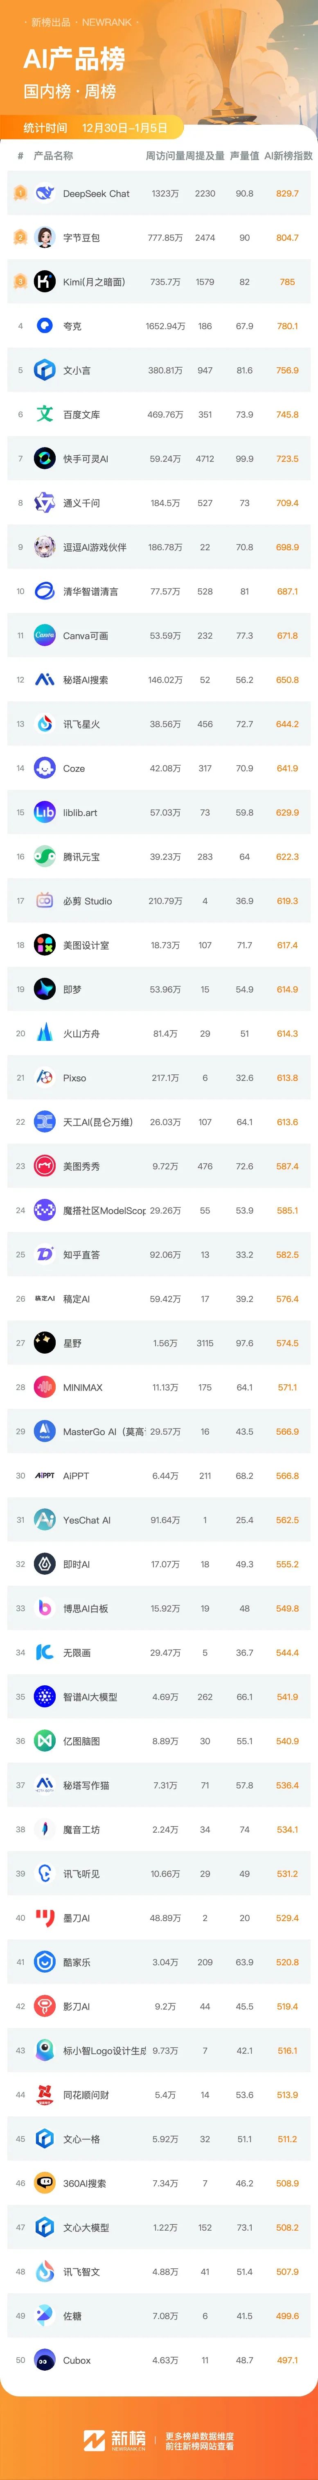Viewport: 318px width, 2480px height.
Task: Select the 周访问量 column header
Action: [x=163, y=155]
